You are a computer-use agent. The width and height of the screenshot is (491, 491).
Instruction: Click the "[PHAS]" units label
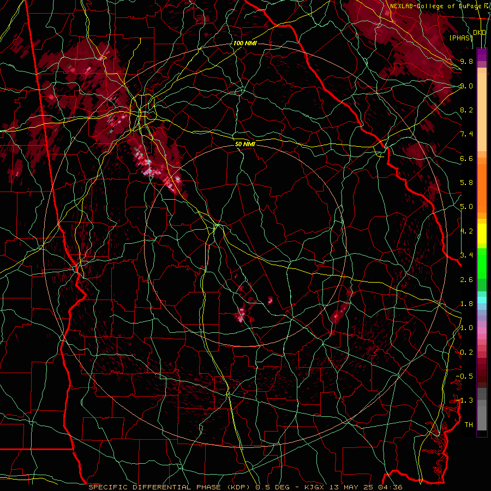pos(461,38)
